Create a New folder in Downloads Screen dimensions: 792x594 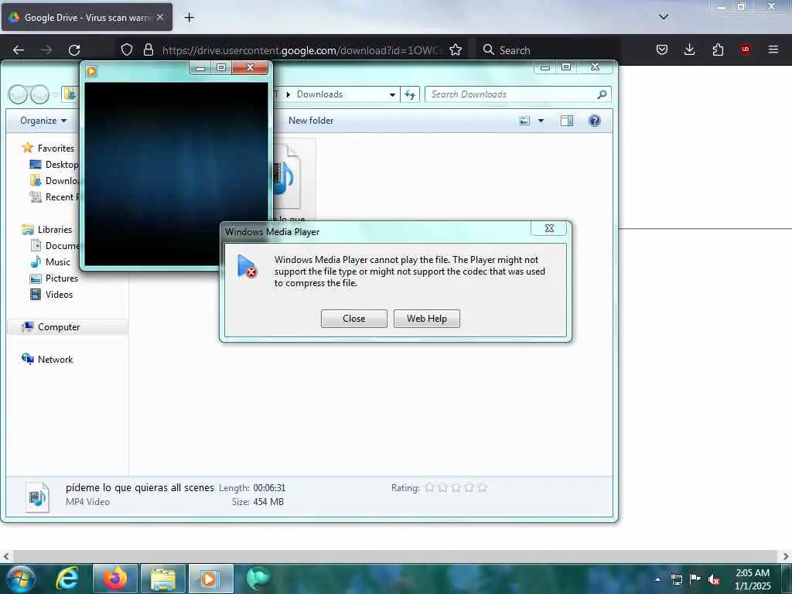(311, 121)
